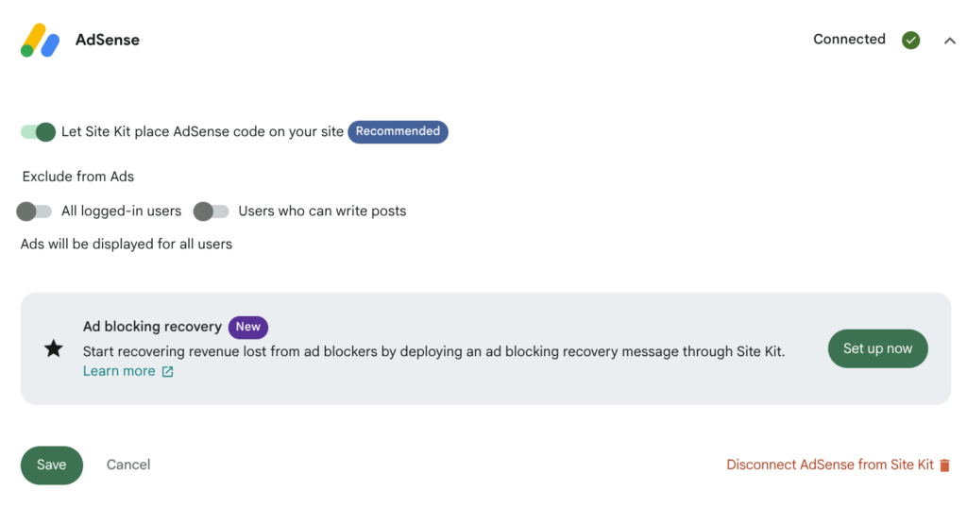Click the AdSense logo icon
Image resolution: width=967 pixels, height=508 pixels.
40,40
